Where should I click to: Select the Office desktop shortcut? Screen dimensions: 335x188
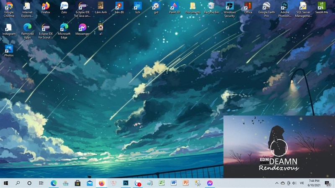pos(248,8)
